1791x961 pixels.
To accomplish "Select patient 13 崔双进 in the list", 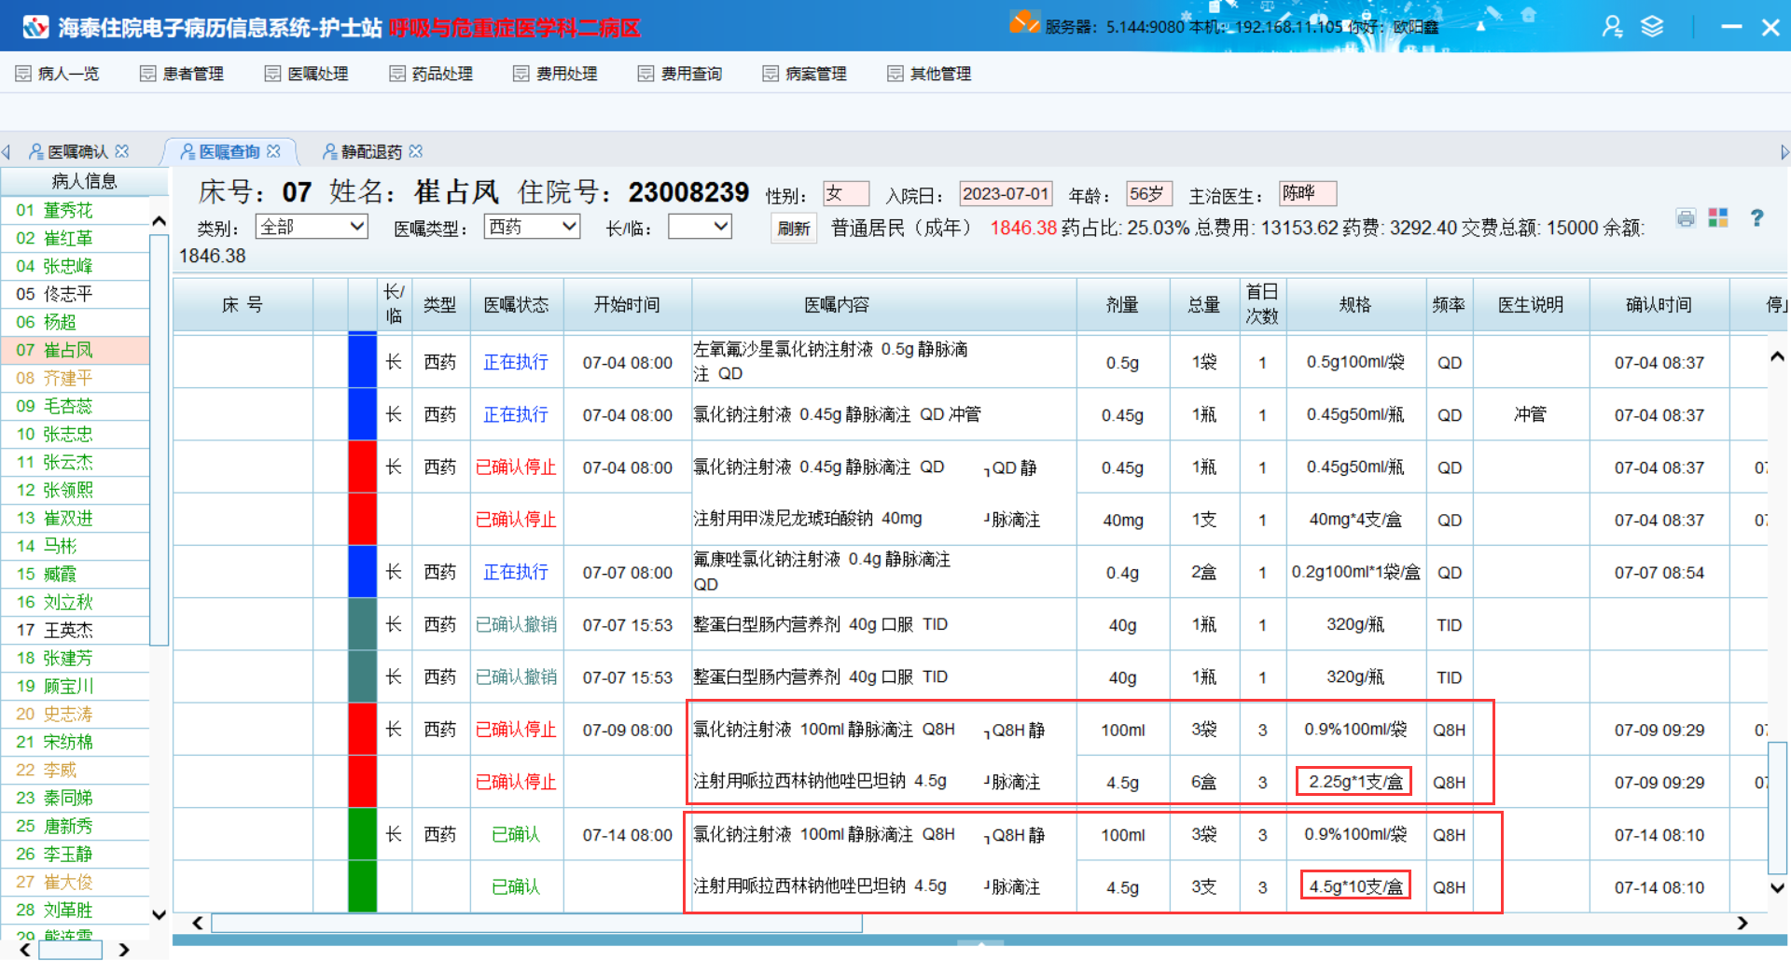I will coord(67,518).
